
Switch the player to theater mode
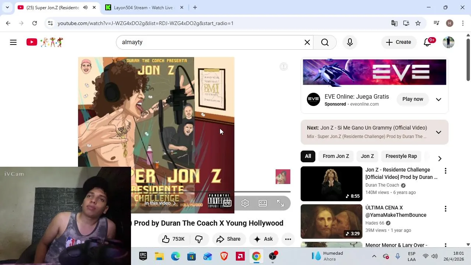[263, 203]
